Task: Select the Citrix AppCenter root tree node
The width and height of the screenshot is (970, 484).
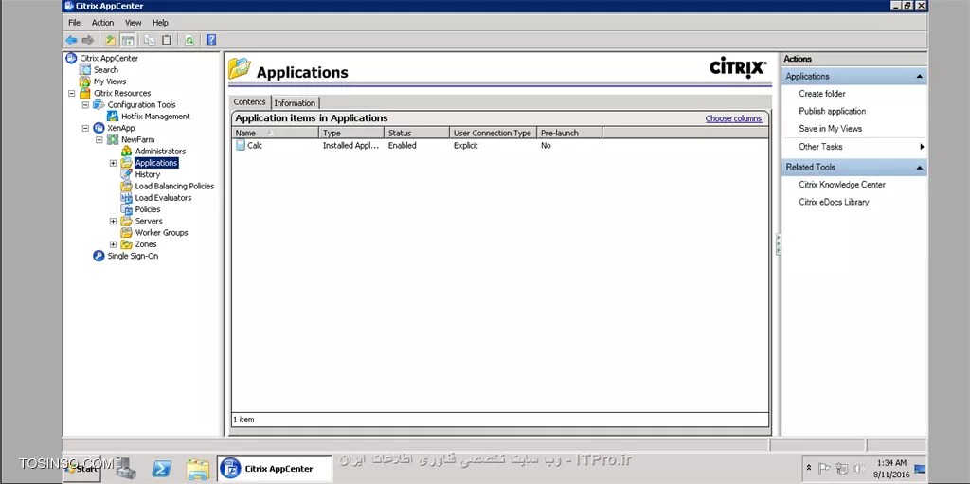Action: [x=109, y=58]
